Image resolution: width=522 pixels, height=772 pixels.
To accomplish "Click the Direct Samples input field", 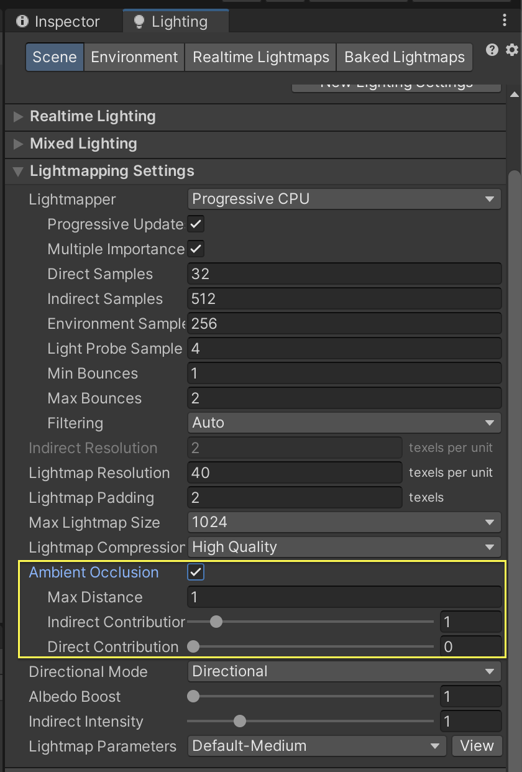I will pyautogui.click(x=344, y=273).
